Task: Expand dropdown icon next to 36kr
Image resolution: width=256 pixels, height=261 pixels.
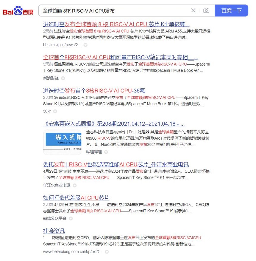Action: pyautogui.click(x=55, y=111)
